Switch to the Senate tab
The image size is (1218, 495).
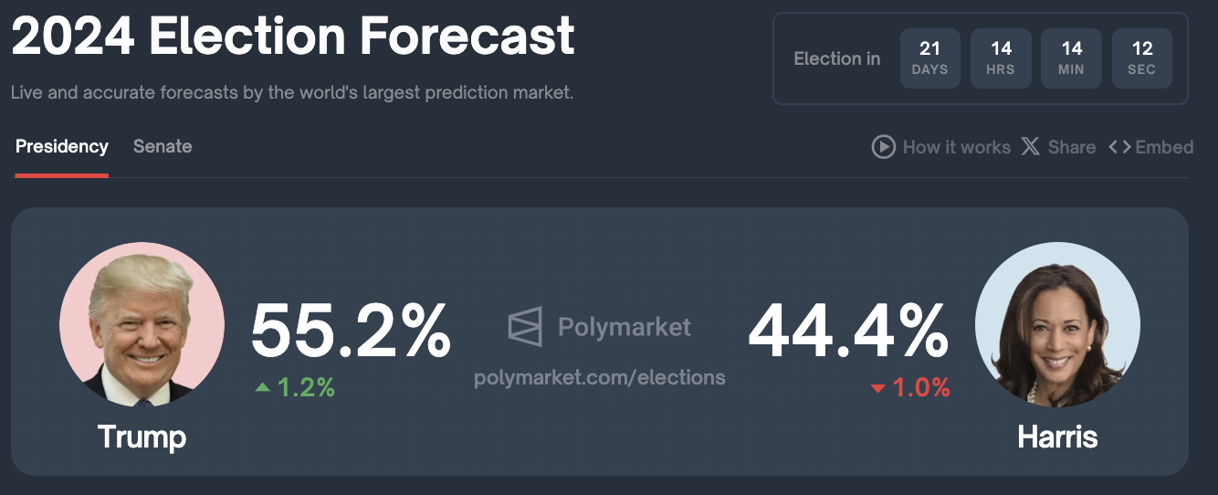pos(163,146)
